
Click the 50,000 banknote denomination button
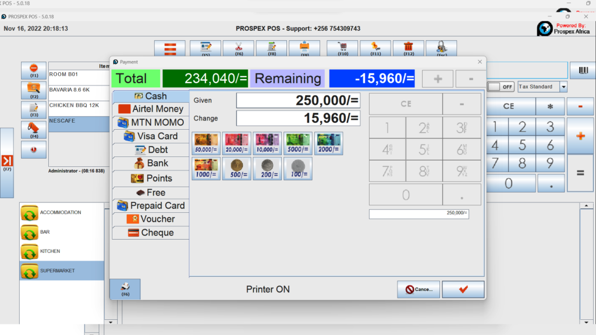click(x=205, y=143)
